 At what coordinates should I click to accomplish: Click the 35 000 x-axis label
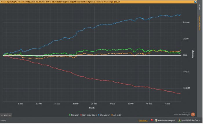pos(130,104)
